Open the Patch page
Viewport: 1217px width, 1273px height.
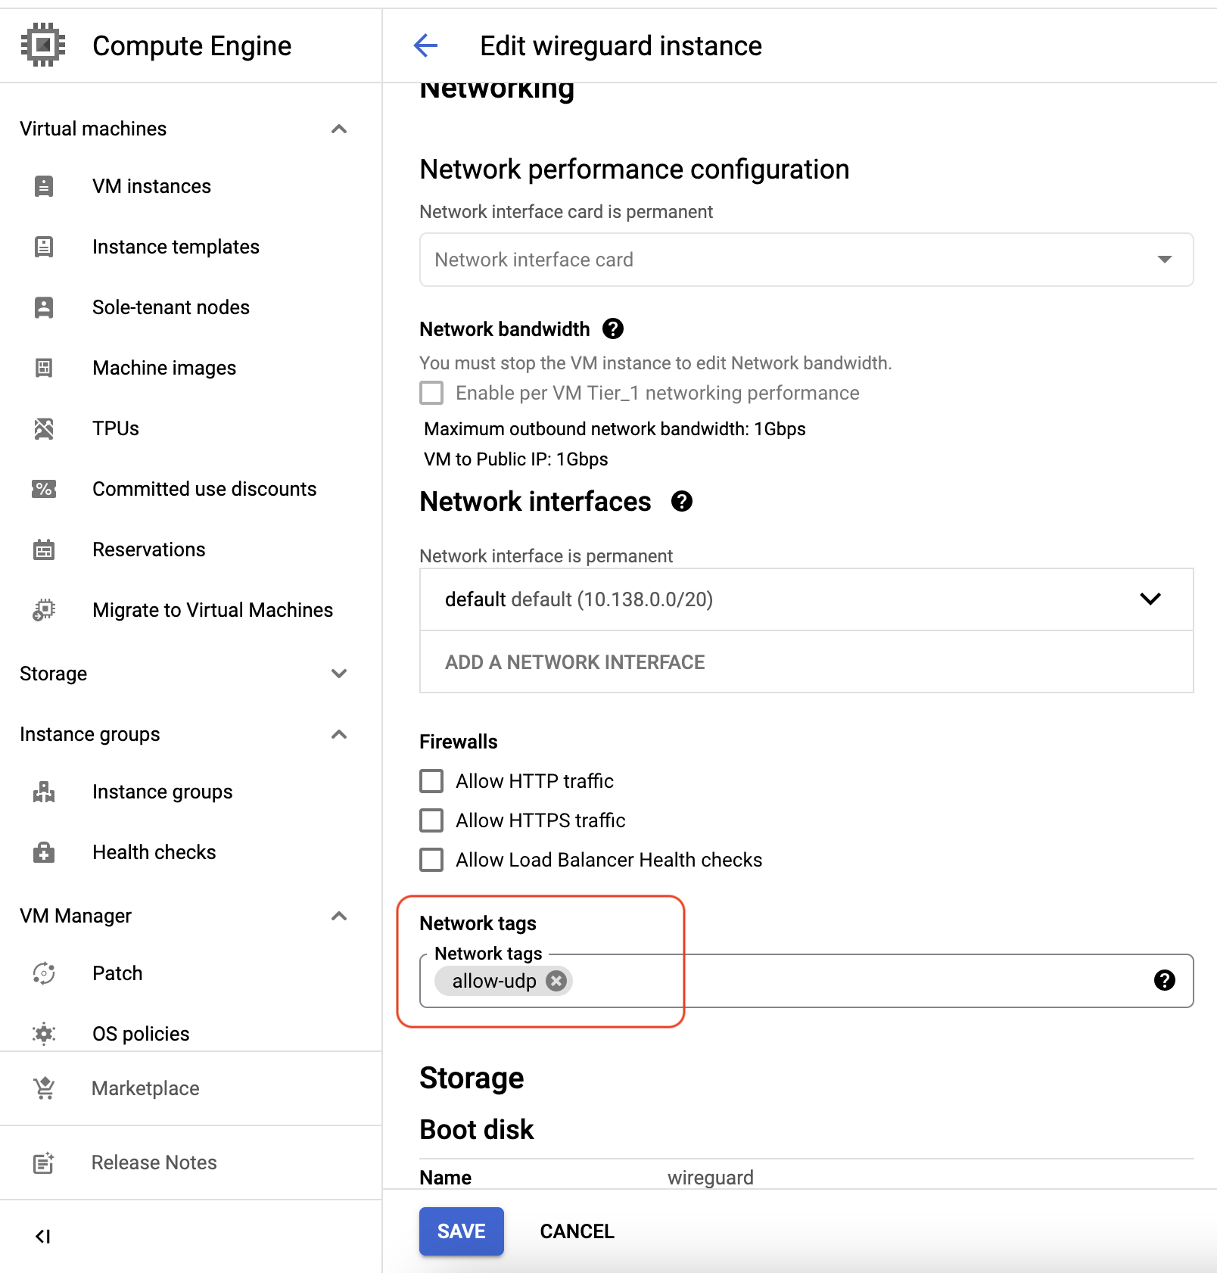pyautogui.click(x=117, y=973)
